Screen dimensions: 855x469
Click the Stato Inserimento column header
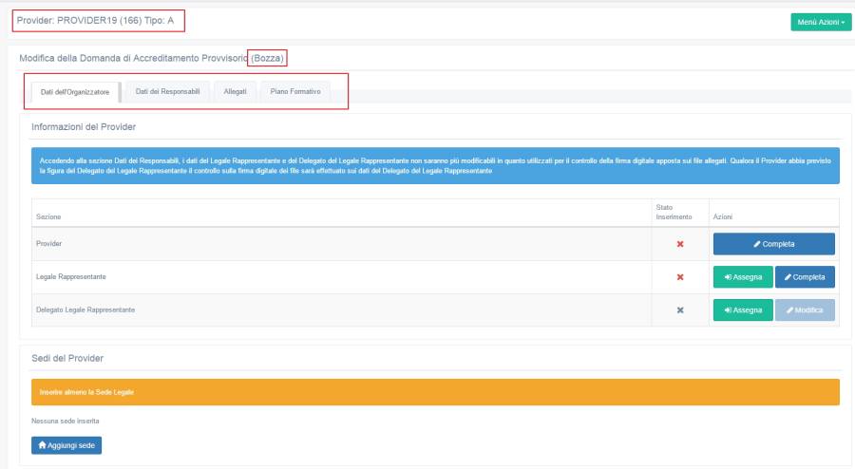pyautogui.click(x=674, y=212)
